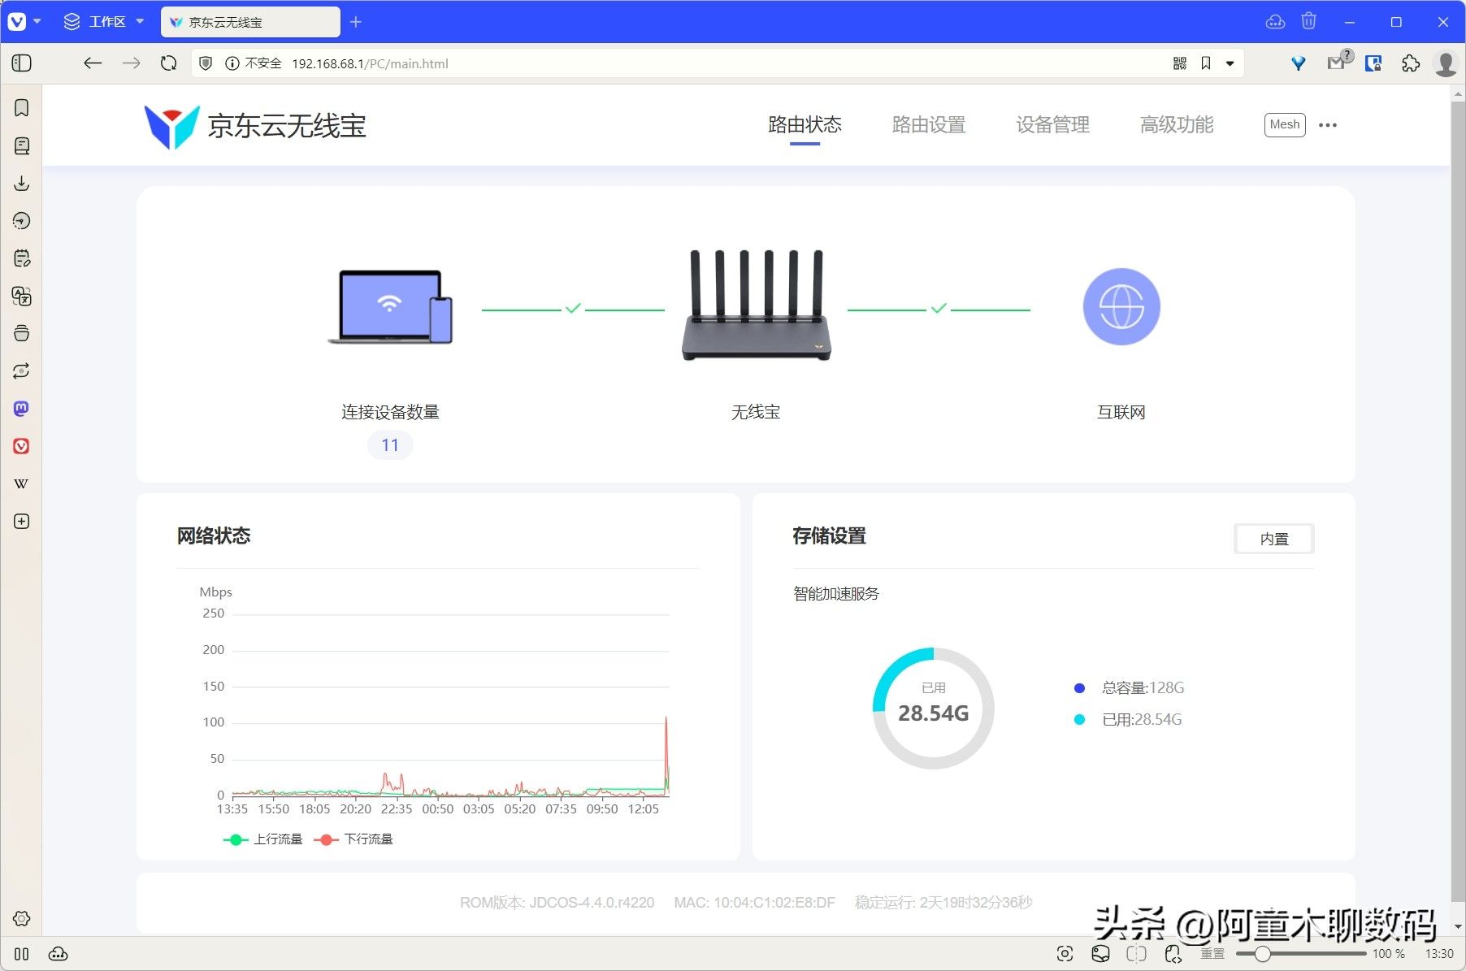The image size is (1466, 971).
Task: Open the tracker blocker shield icon
Action: 206,63
